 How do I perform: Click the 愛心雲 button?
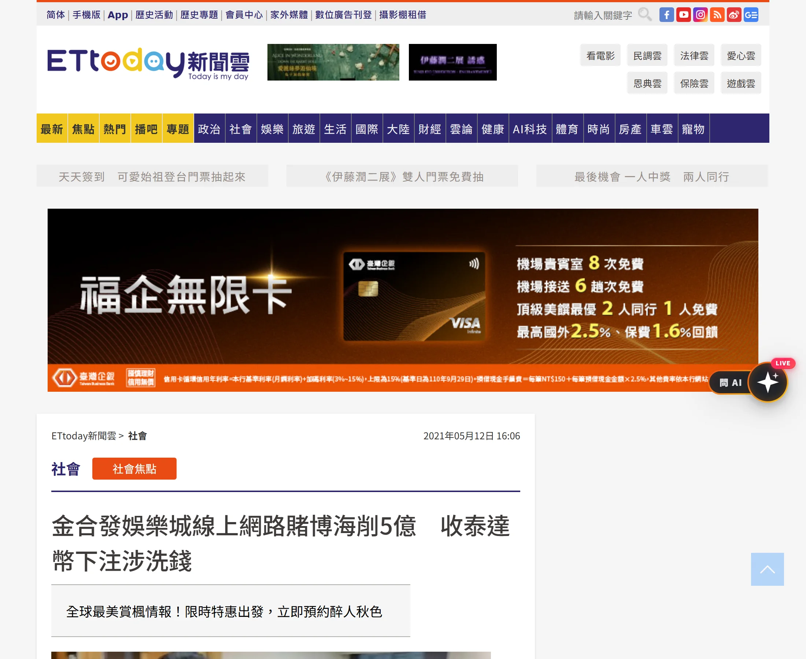(x=741, y=55)
